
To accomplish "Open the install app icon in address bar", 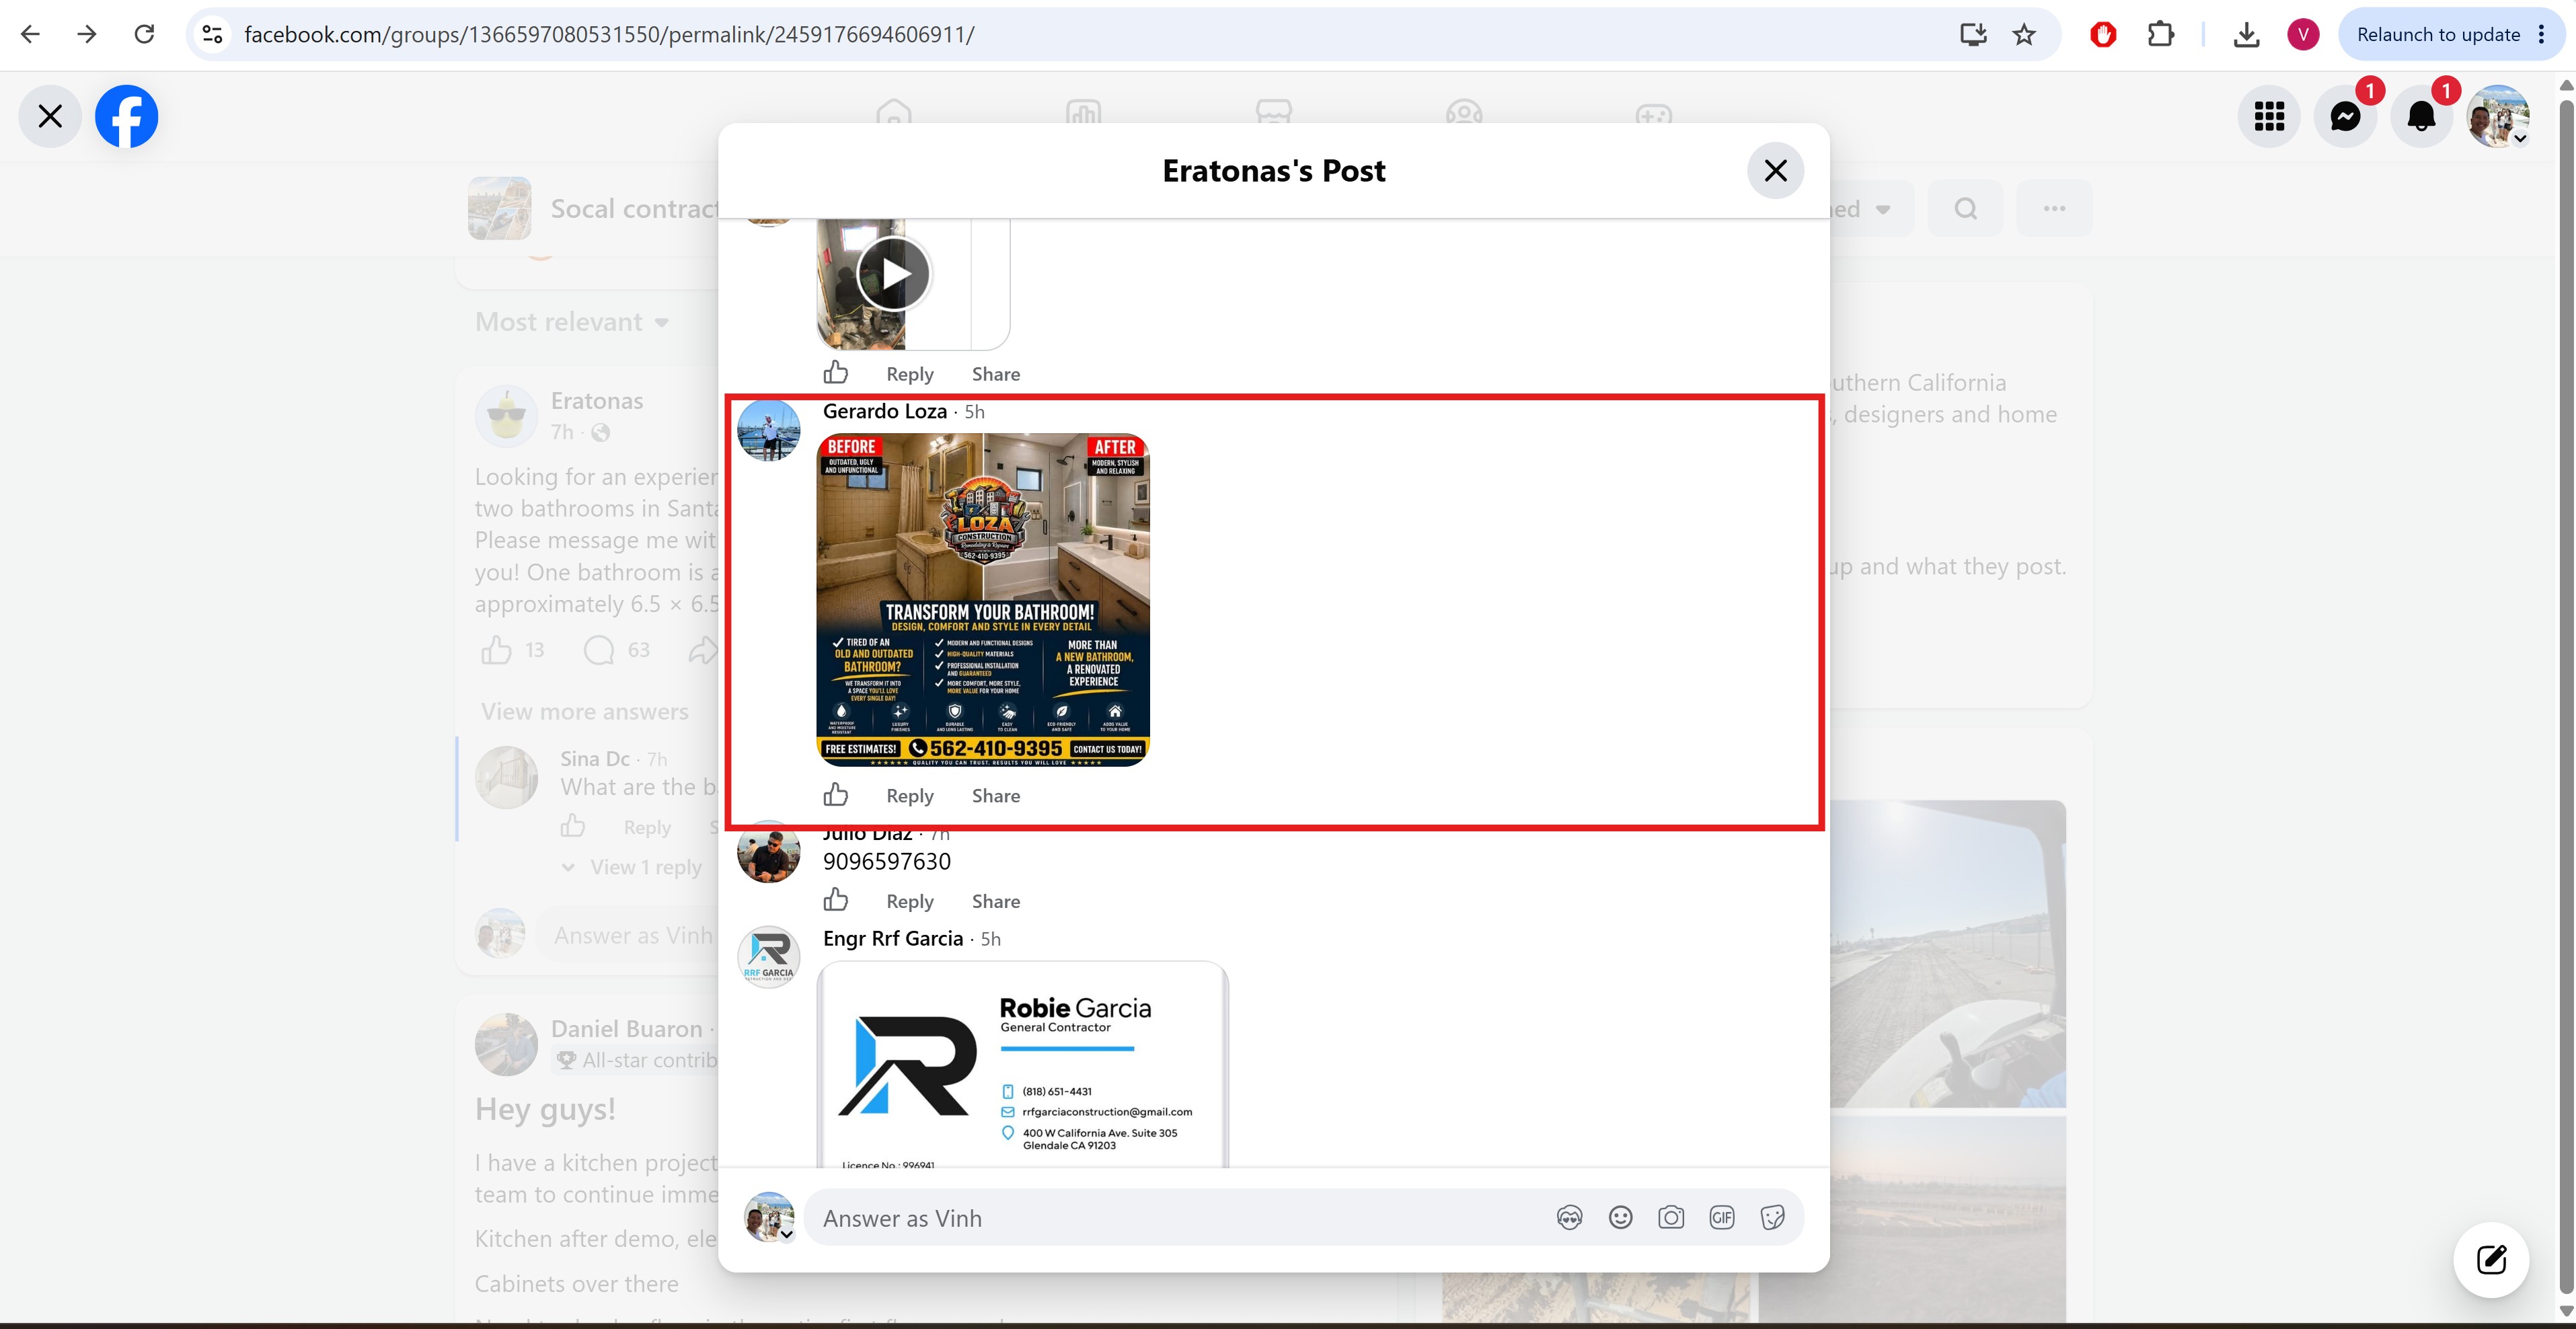I will click(x=1972, y=35).
